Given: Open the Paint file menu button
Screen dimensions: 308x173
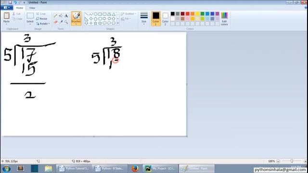Looking at the screenshot, I should [x=7, y=8].
